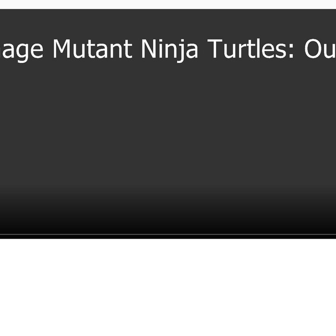Click the letter M in Mutant
The image size is (336, 336).
[61, 49]
